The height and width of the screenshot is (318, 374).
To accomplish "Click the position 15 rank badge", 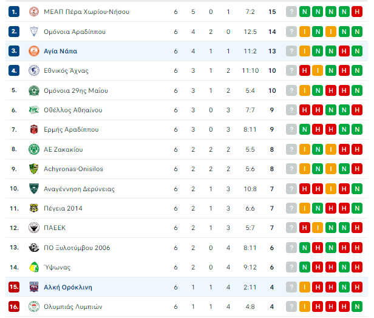I will [x=14, y=287].
